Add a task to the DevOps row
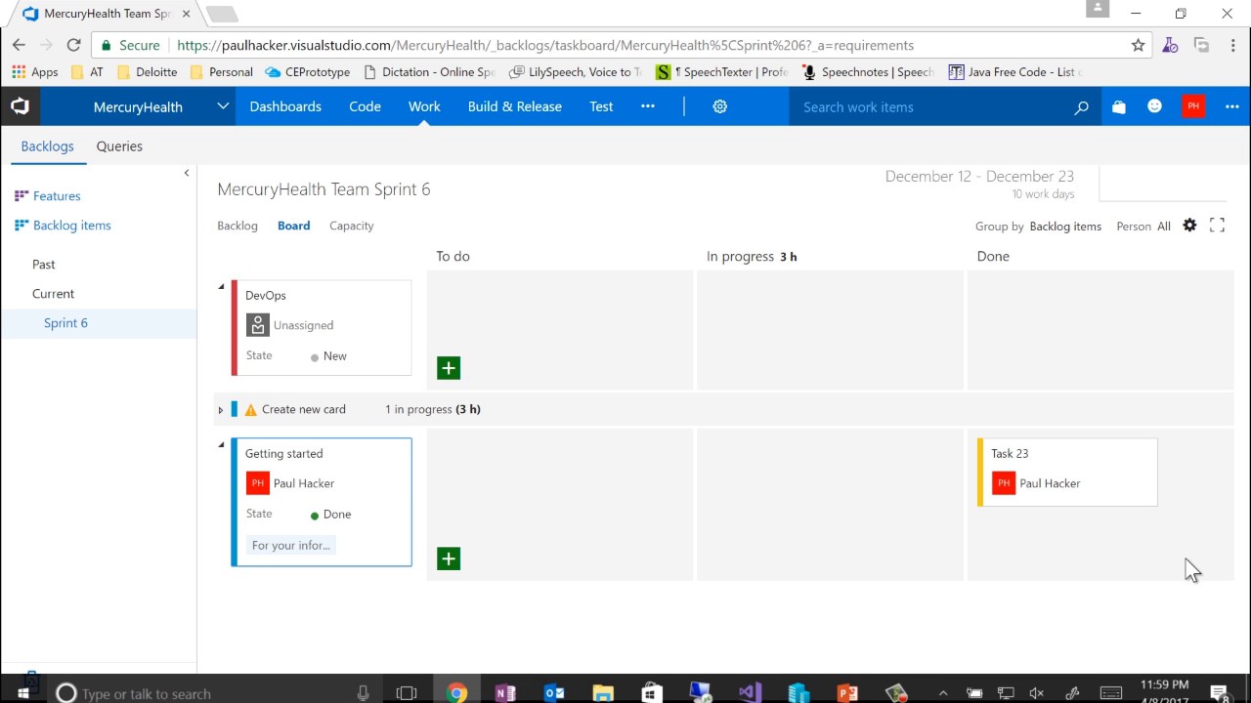The height and width of the screenshot is (703, 1251). 449,368
